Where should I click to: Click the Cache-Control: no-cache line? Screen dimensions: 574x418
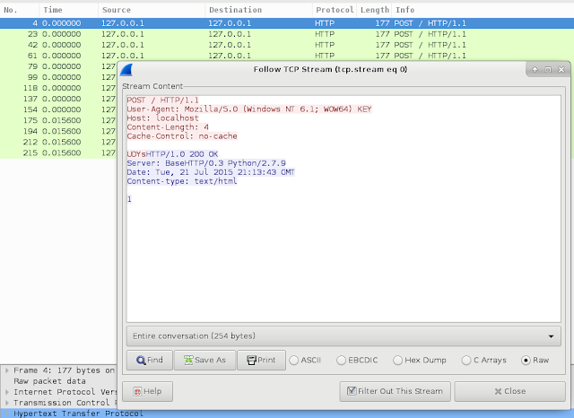(x=182, y=136)
